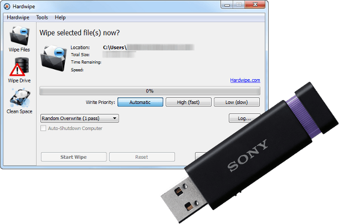Screen dimensions: 339x224
Task: Click the Sony USB flash drive image
Action: [x=250, y=152]
